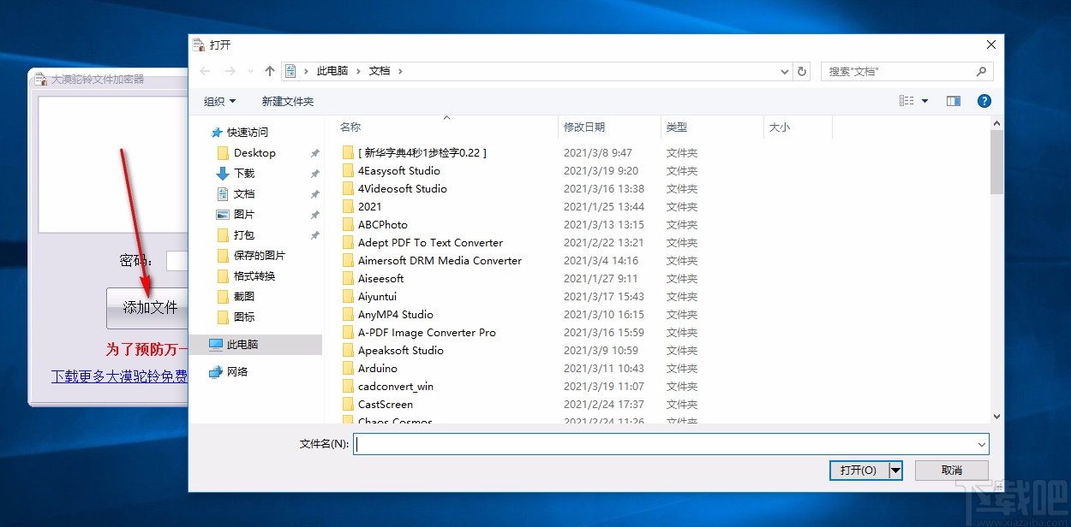
Task: Open the 下载更多大漠驼铃免费 link in encryptor window
Action: [120, 376]
